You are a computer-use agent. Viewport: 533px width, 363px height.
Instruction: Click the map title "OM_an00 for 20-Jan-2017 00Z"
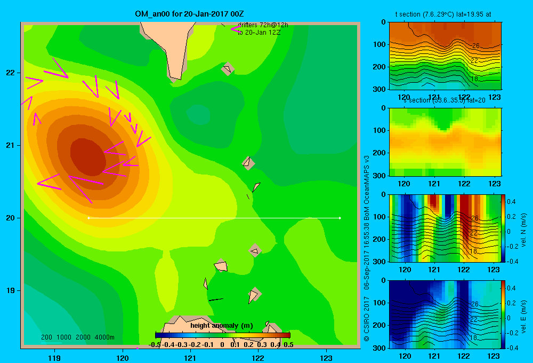click(x=189, y=14)
